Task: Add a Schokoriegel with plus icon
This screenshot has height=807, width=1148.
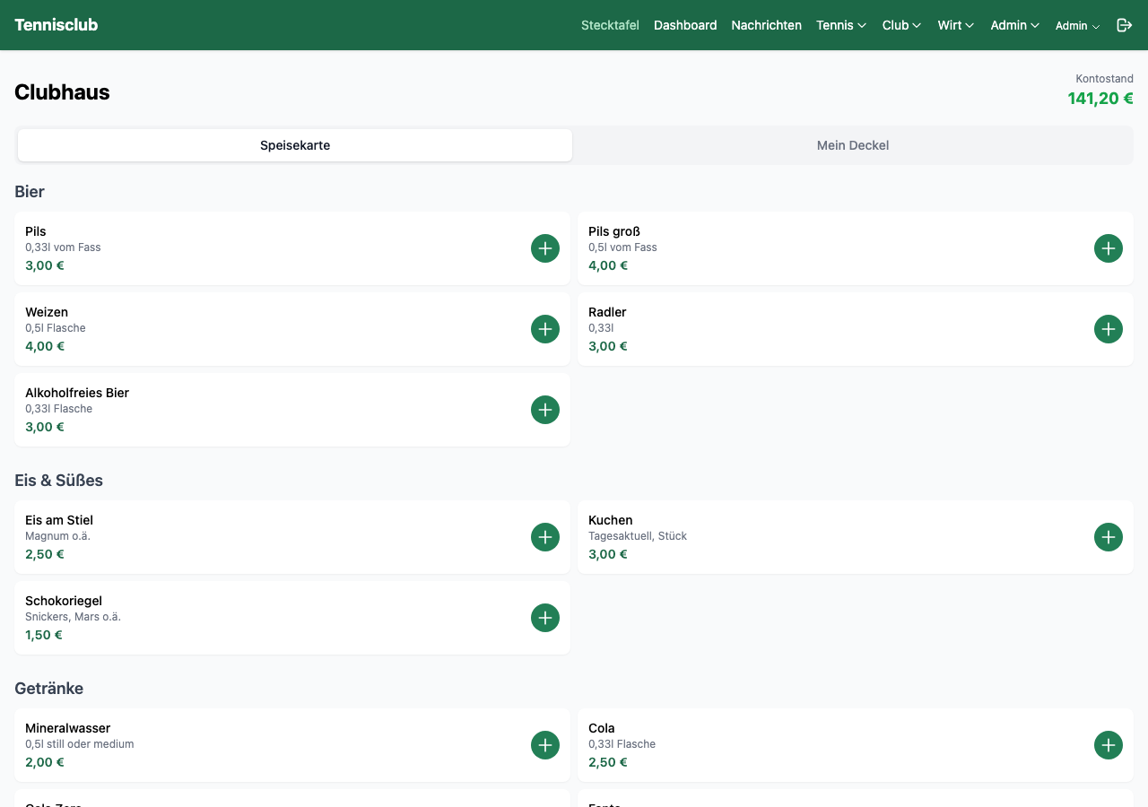Action: point(545,618)
